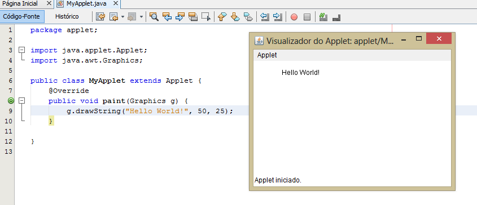Viewport: 477px width, 205px height.
Task: Click the closing brace on line 12
Action: [33, 141]
